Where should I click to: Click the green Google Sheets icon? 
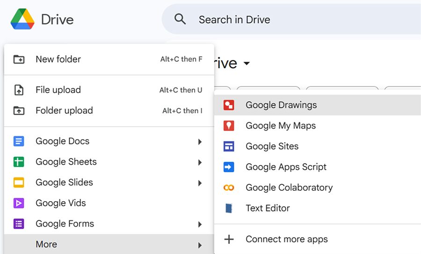(19, 162)
